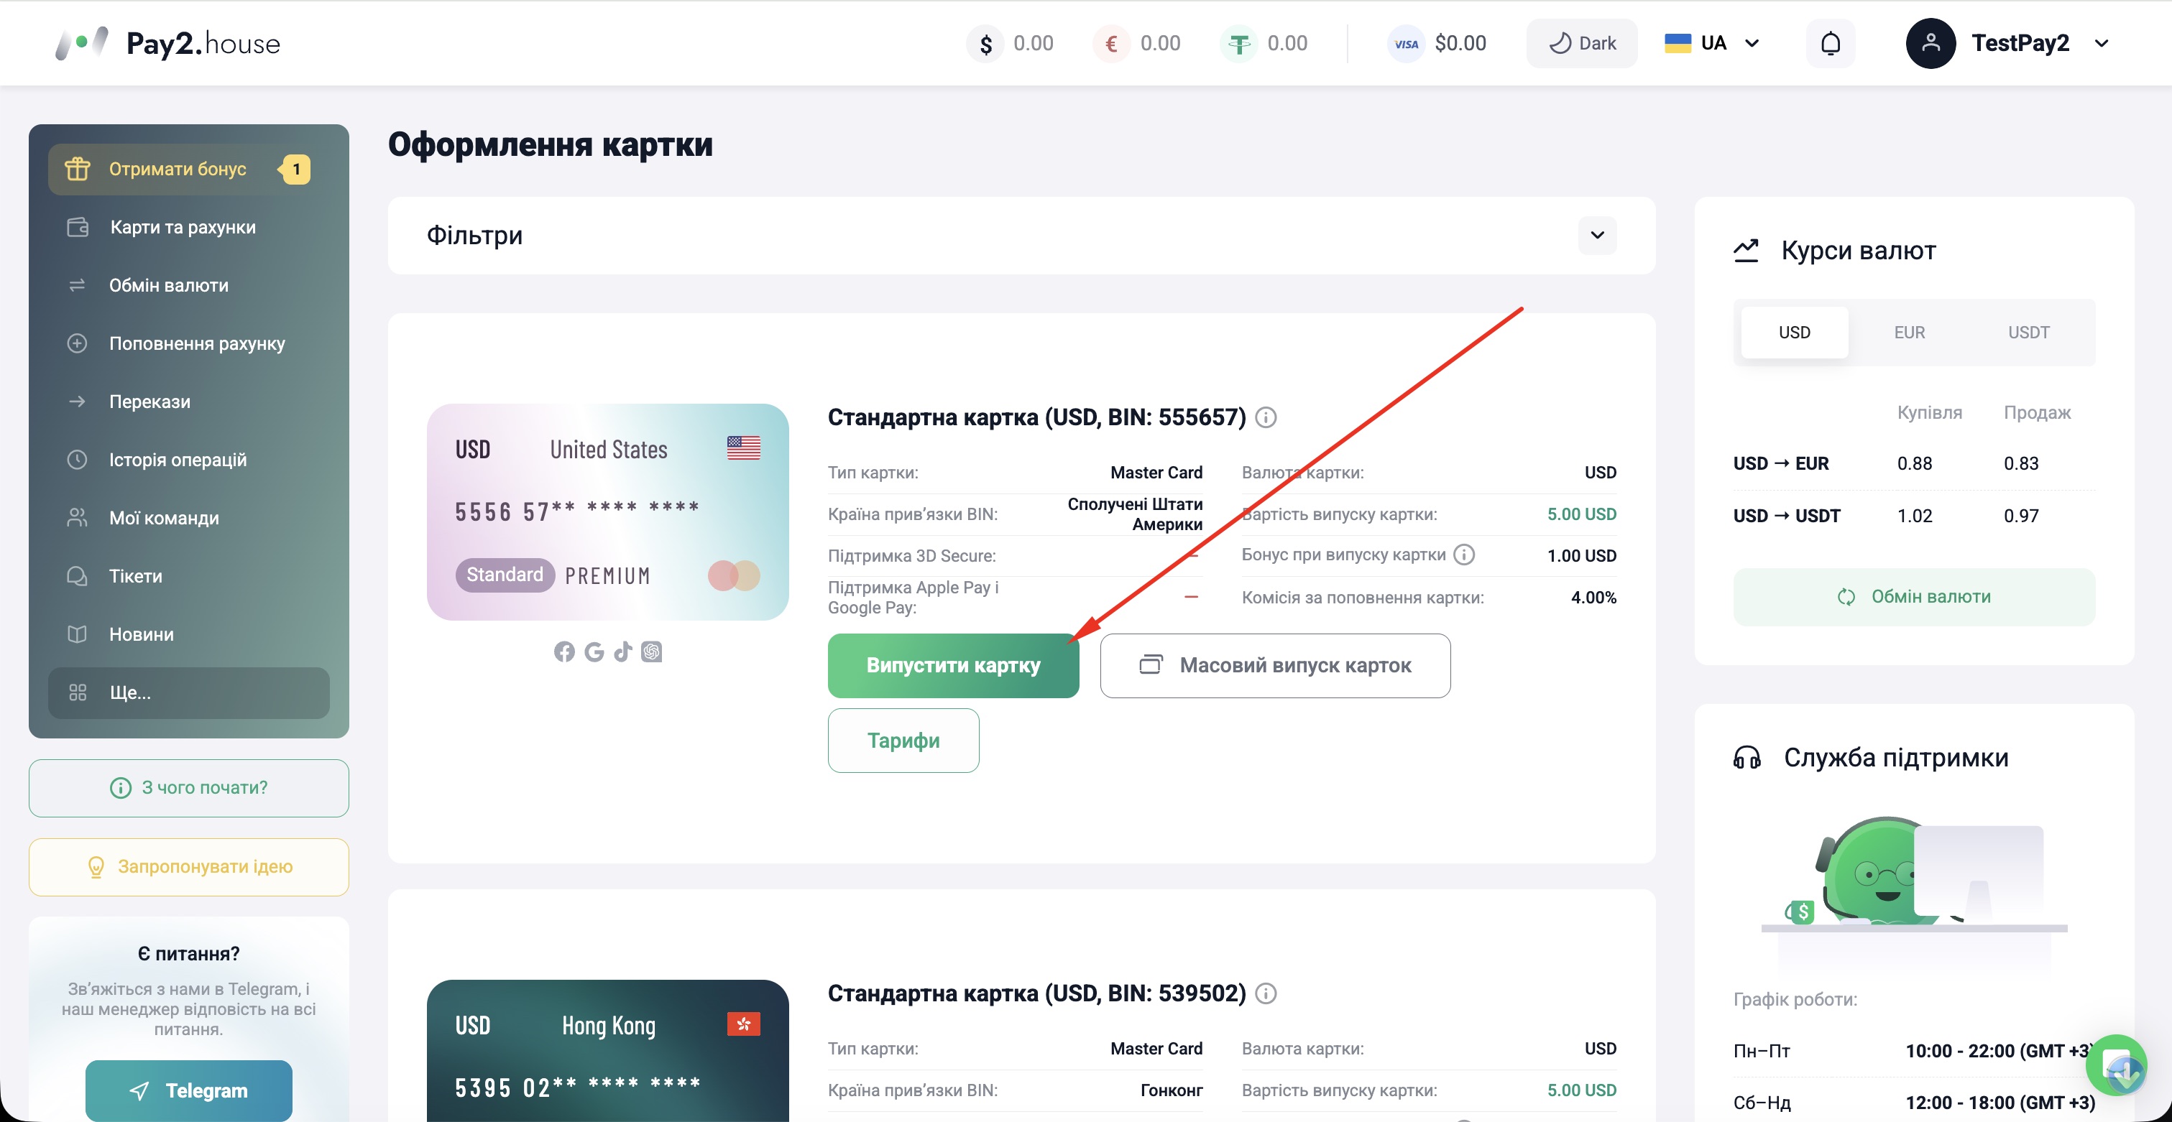Click the exchange rates chart icon
This screenshot has height=1122, width=2172.
pos(1747,251)
